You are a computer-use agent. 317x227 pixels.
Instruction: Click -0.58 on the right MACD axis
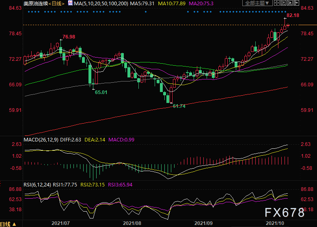(306, 168)
